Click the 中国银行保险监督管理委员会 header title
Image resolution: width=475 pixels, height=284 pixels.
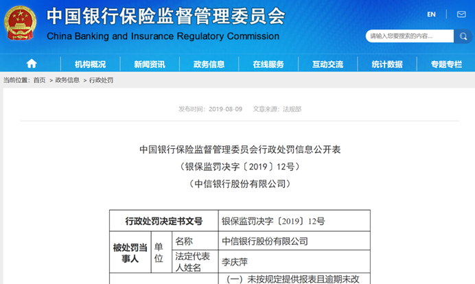click(165, 16)
